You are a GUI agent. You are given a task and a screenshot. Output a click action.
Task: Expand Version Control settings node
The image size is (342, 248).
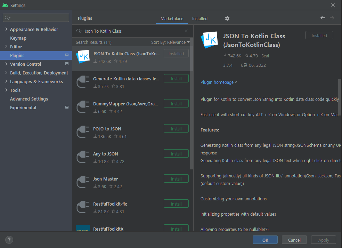click(6, 64)
